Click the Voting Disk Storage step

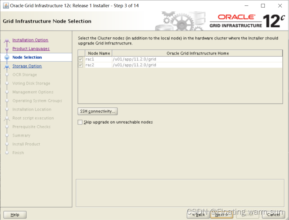click(31, 83)
